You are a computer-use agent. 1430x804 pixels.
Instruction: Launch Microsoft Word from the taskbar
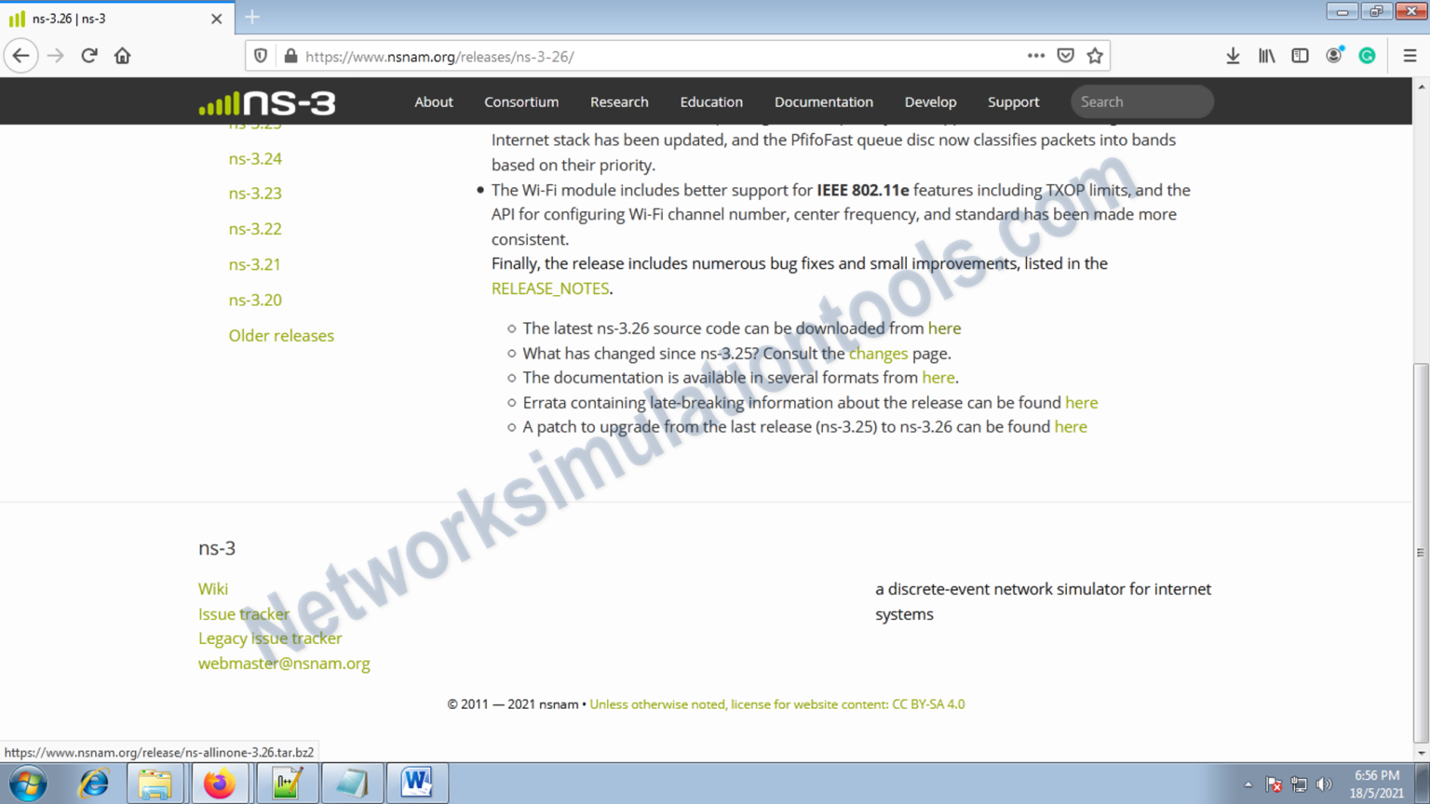417,783
